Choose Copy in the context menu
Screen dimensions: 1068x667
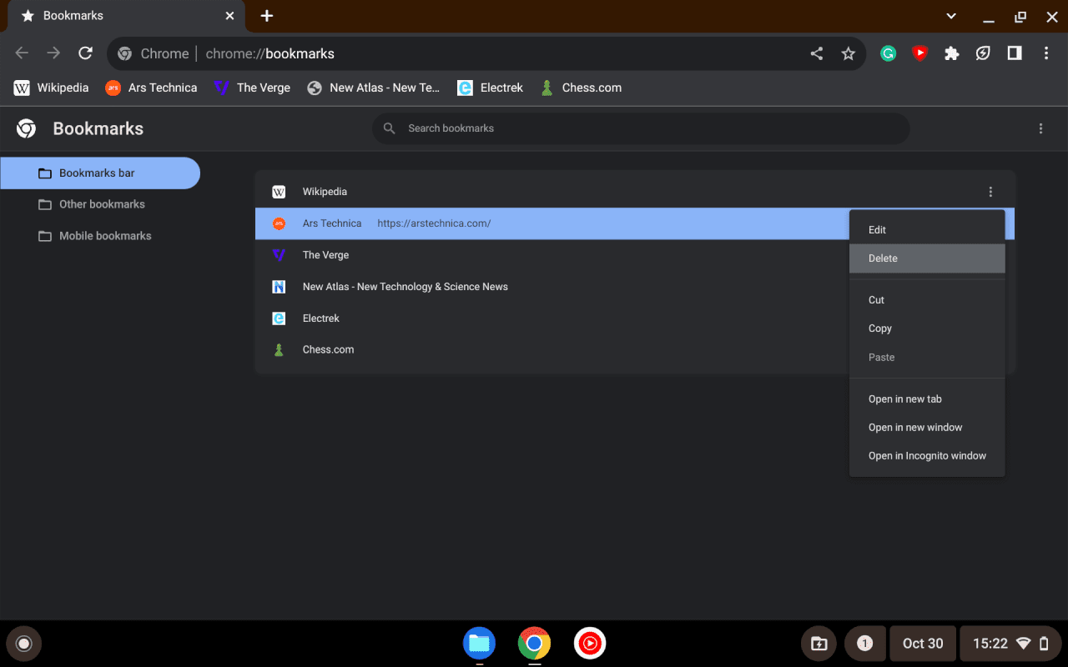[x=927, y=328]
